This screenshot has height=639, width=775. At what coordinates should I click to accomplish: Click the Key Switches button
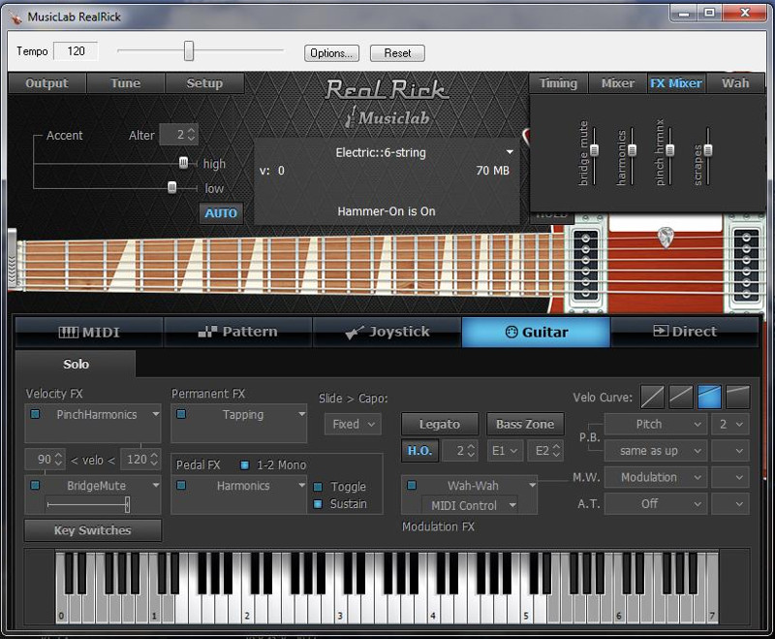click(92, 530)
